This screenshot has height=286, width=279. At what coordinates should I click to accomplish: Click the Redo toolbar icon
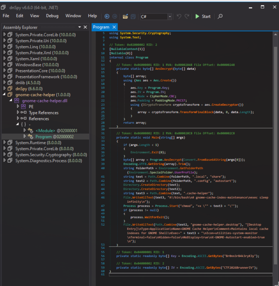[187, 17]
